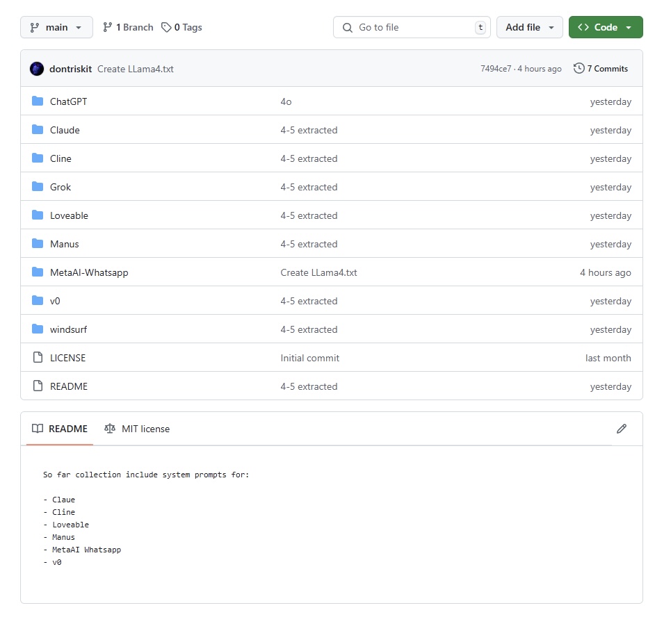Open the 4-5 extracted commit for Claude
The width and height of the screenshot is (655, 617).
[x=309, y=130]
